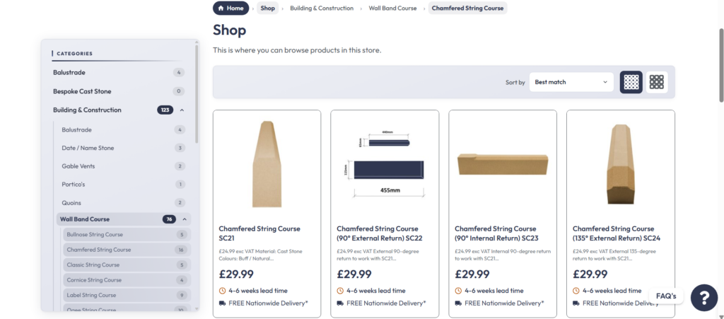This screenshot has width=724, height=319.
Task: Open the Shop breadcrumb
Action: coord(267,8)
